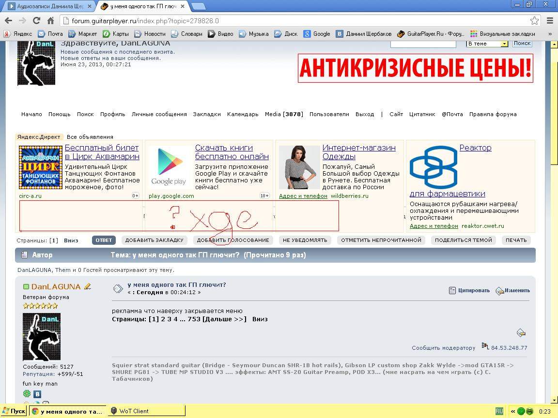Open the Диск bookmark
Screen dimensions: 558x418
pyautogui.click(x=286, y=34)
